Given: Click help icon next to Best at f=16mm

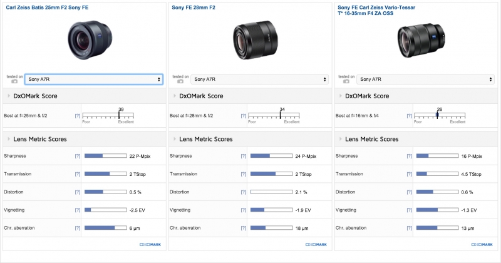Looking at the screenshot, I should click(409, 116).
